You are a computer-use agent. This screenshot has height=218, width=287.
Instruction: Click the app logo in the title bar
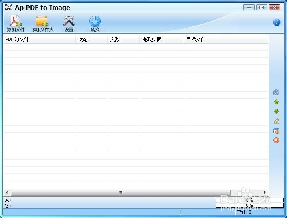[x=8, y=7]
